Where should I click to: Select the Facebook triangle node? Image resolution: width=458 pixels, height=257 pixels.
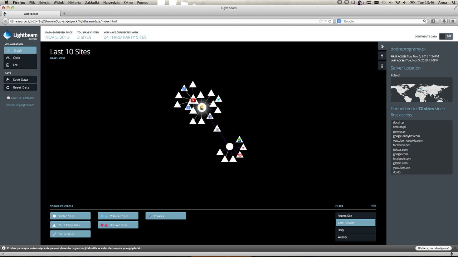210,116
